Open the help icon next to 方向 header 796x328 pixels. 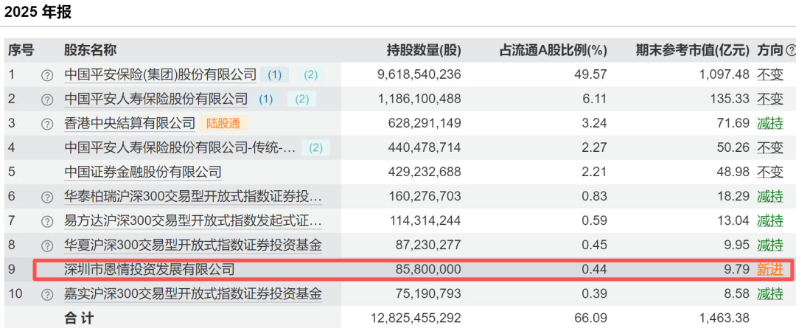pos(790,50)
